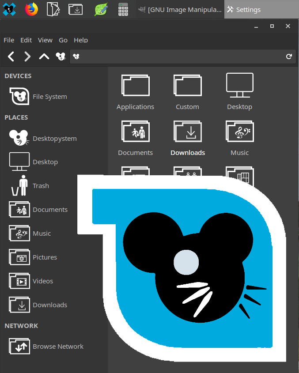
Task: Open the Xfce mouse applications menu
Action: click(x=9, y=10)
